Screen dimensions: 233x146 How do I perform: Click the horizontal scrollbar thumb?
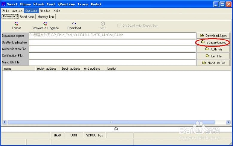pos(111,122)
